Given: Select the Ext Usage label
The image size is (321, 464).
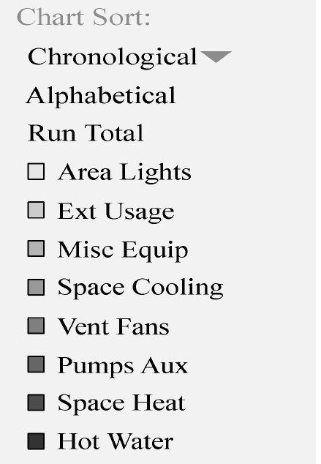Looking at the screenshot, I should pos(116,212).
